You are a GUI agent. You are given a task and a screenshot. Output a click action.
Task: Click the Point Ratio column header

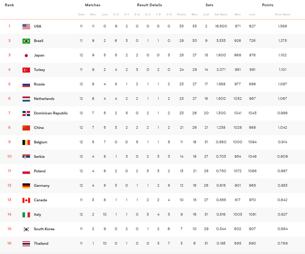coord(282,15)
